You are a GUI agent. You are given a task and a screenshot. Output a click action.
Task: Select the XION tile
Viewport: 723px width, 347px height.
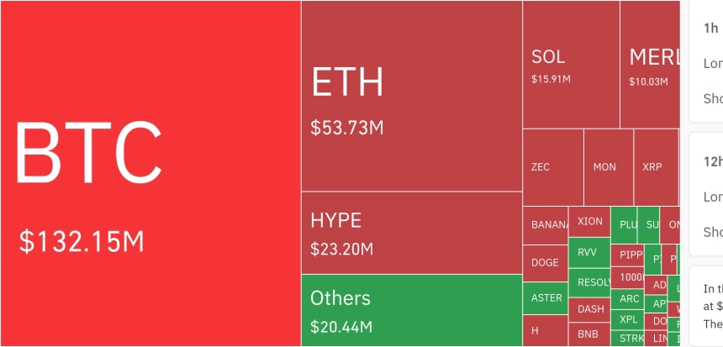589,222
